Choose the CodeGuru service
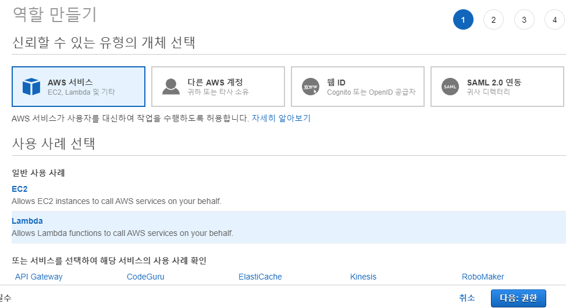 (145, 277)
